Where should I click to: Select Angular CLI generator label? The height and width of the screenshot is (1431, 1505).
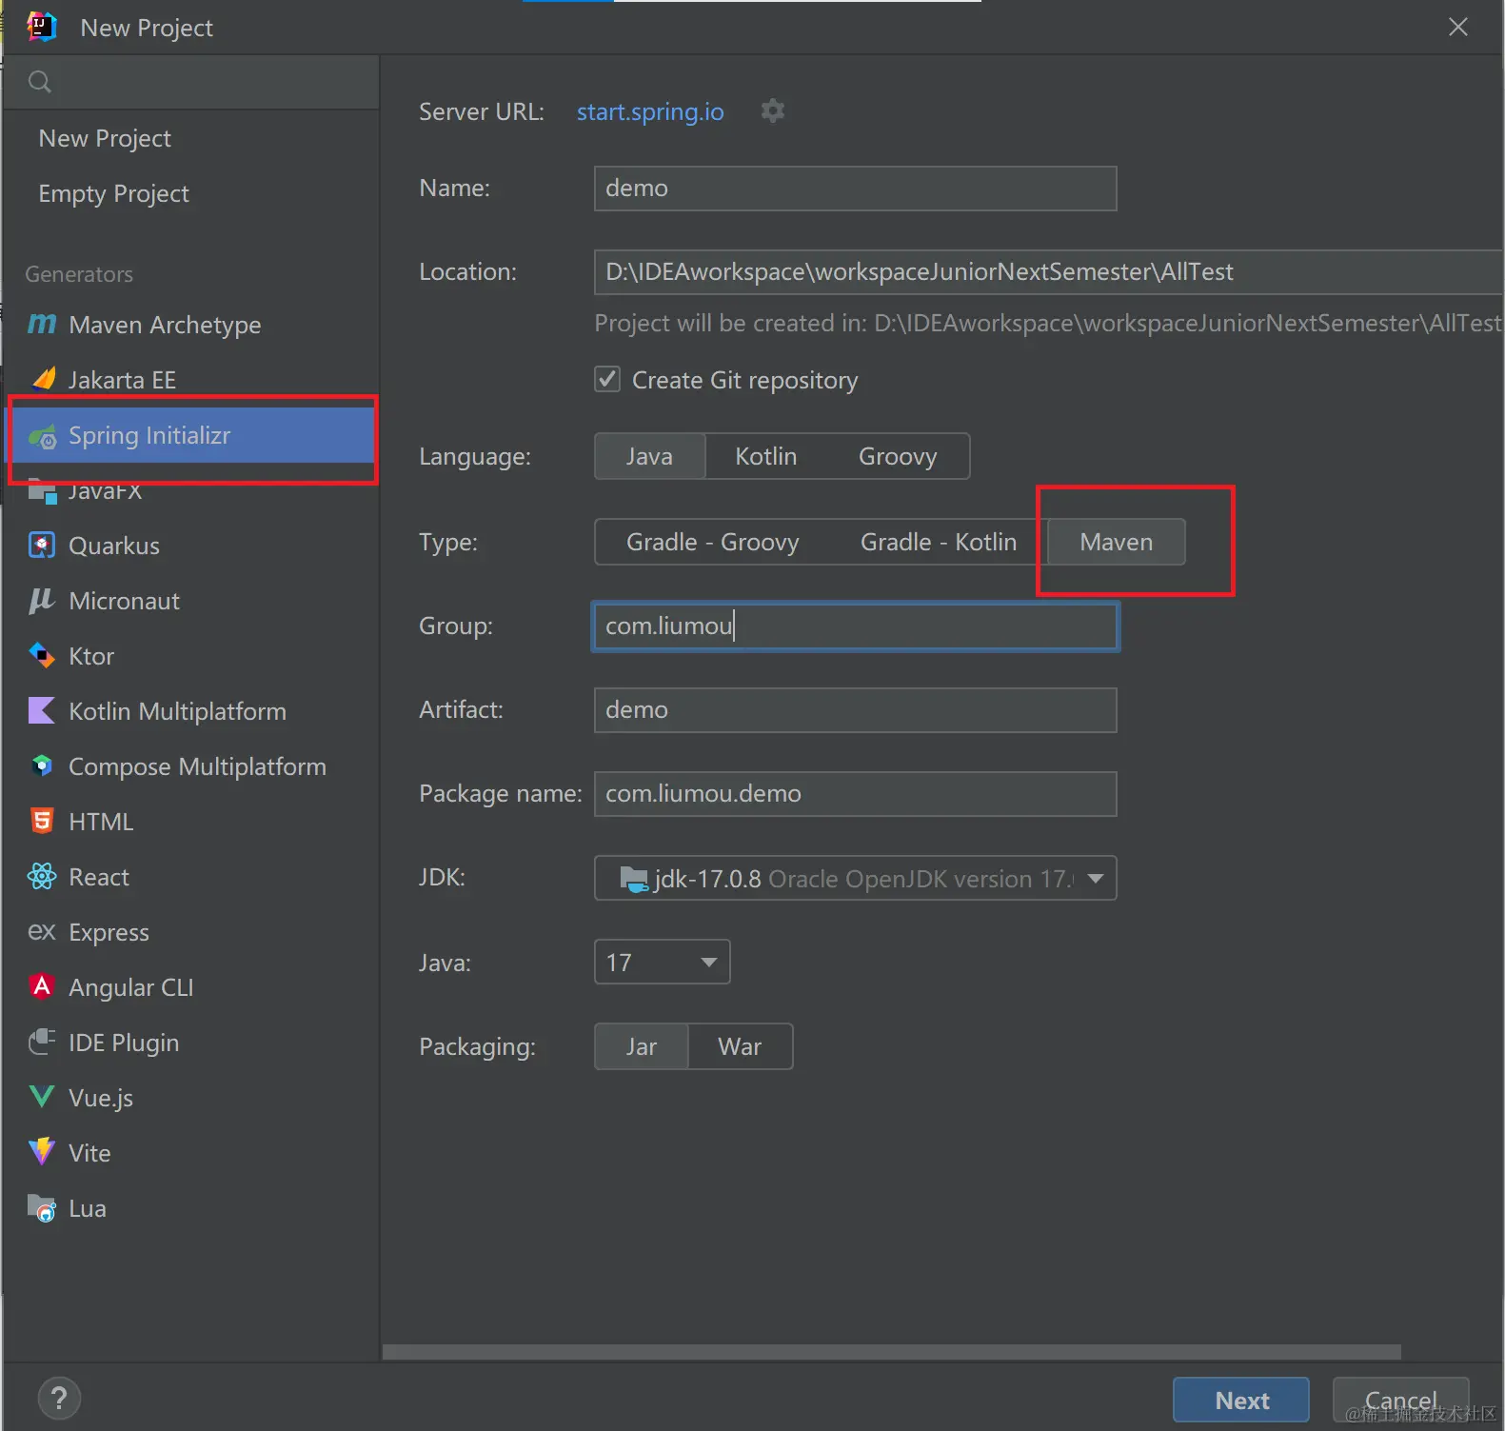(131, 987)
